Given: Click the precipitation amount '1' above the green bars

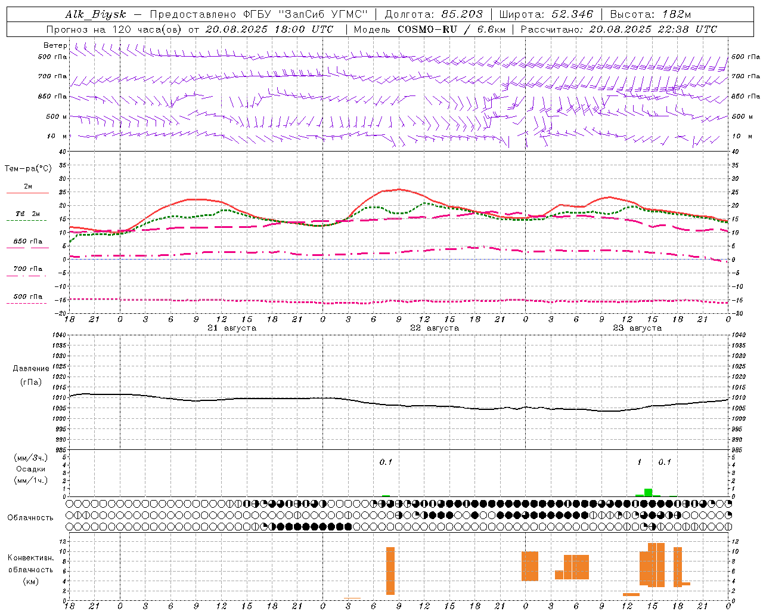Looking at the screenshot, I should (640, 462).
